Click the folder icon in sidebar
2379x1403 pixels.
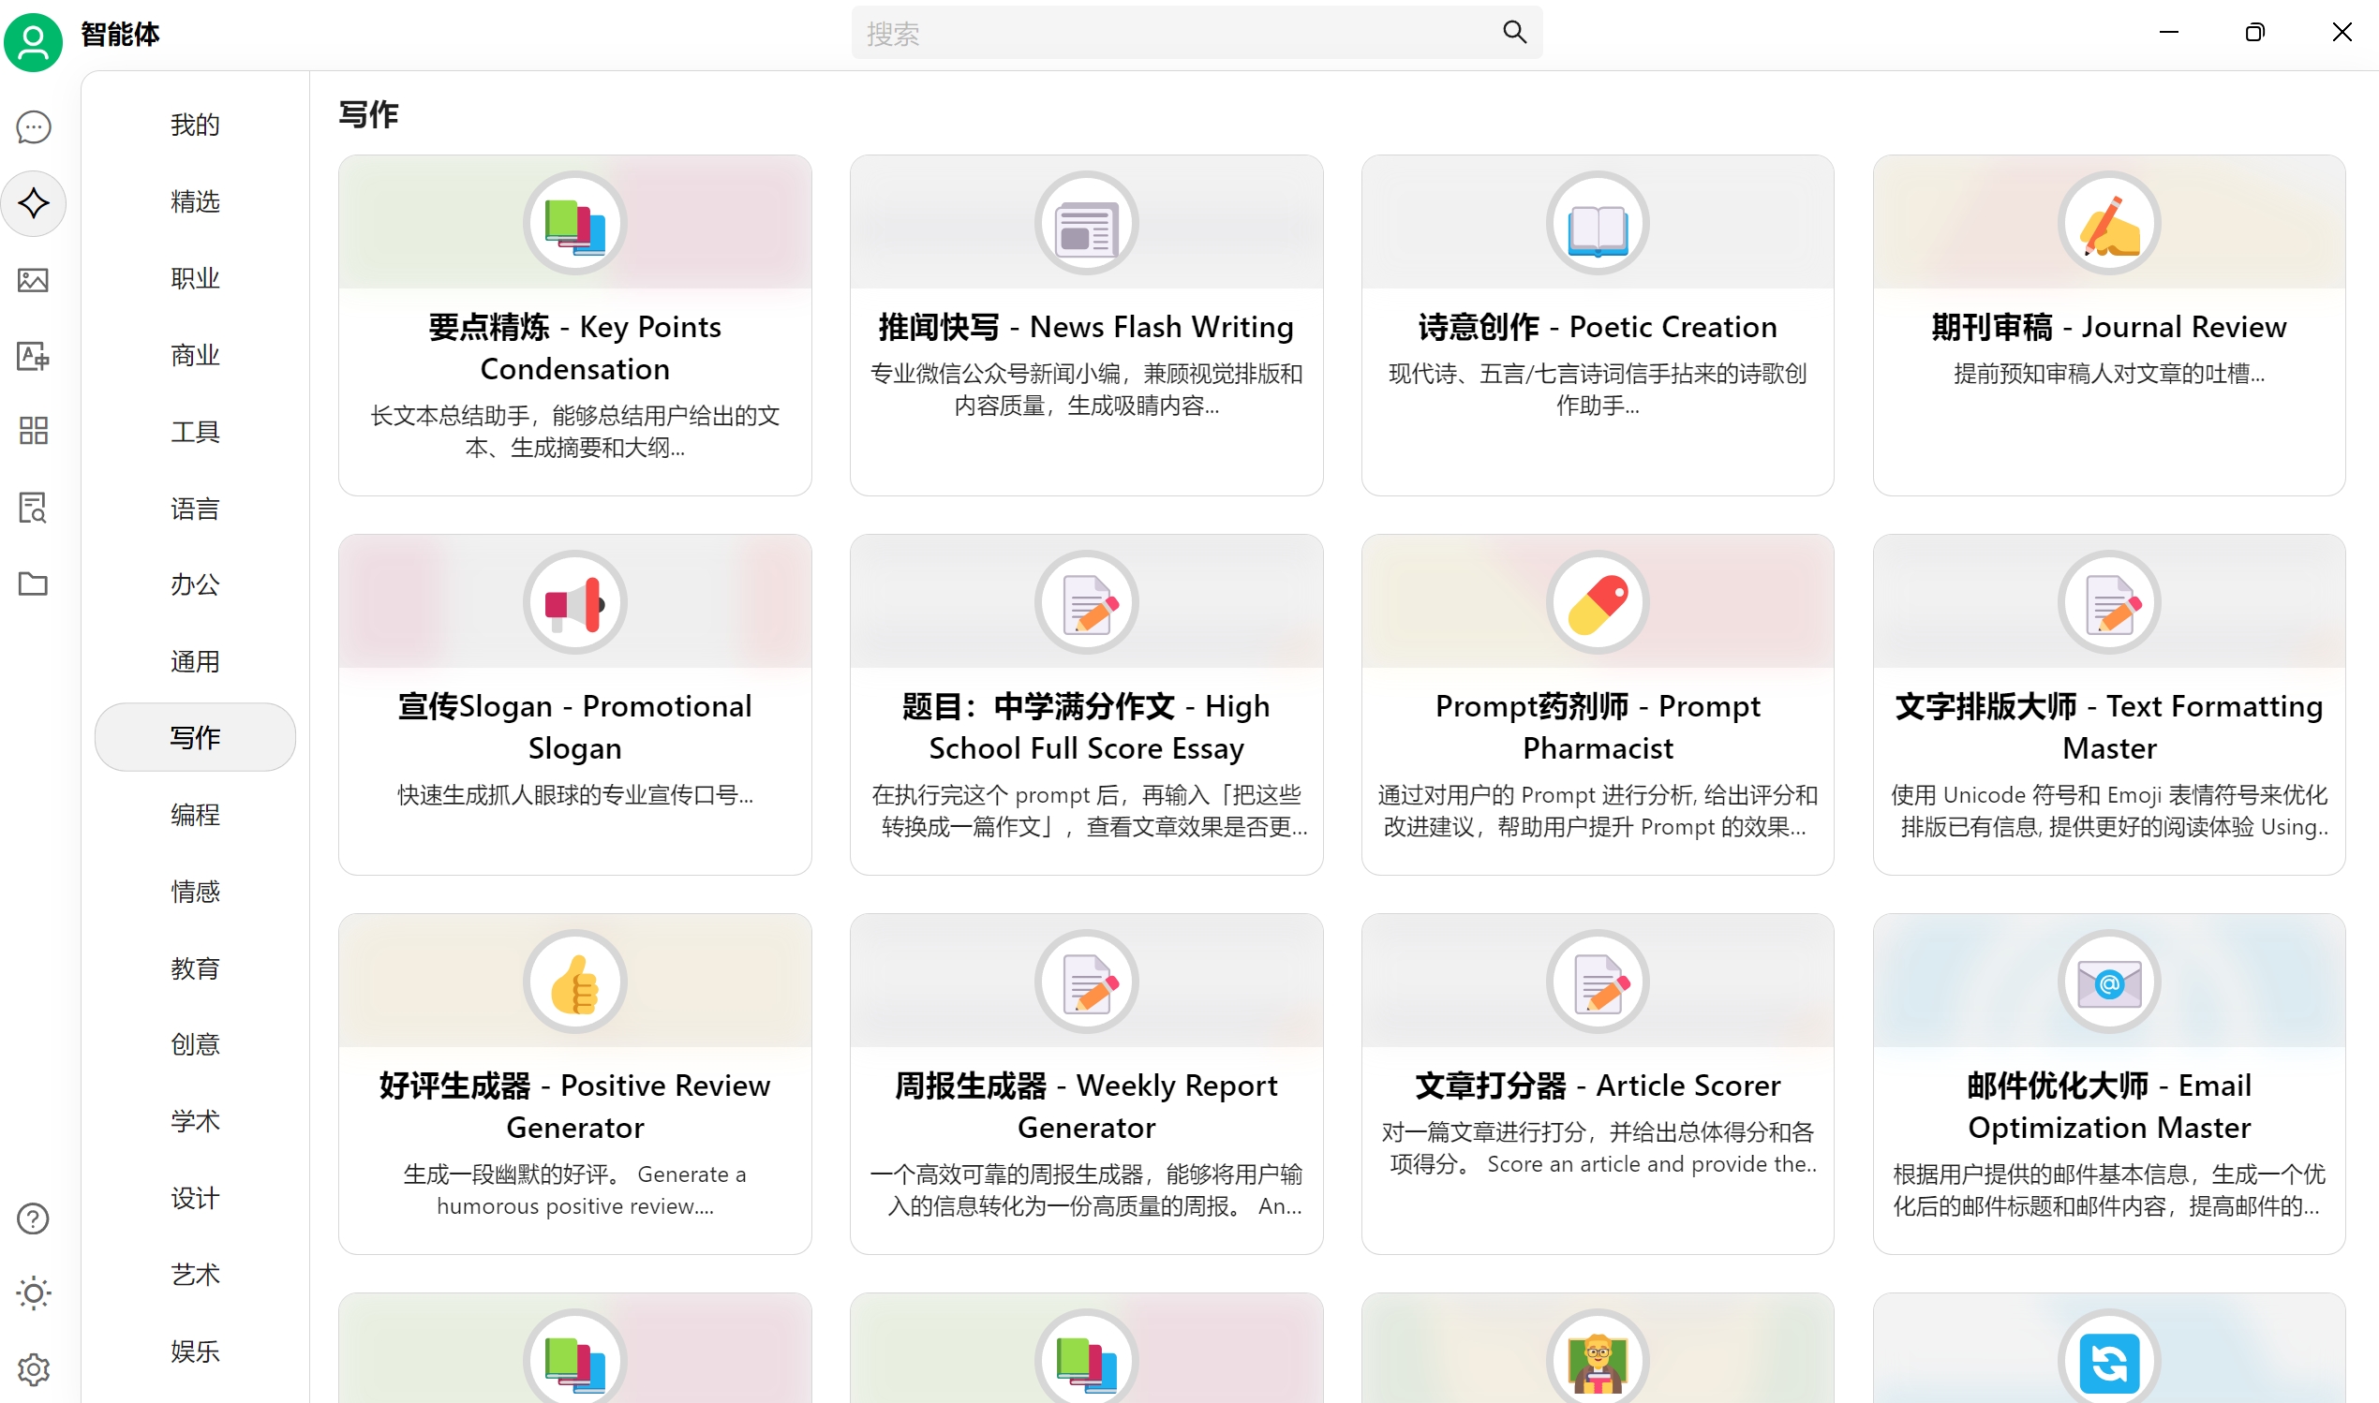[33, 583]
